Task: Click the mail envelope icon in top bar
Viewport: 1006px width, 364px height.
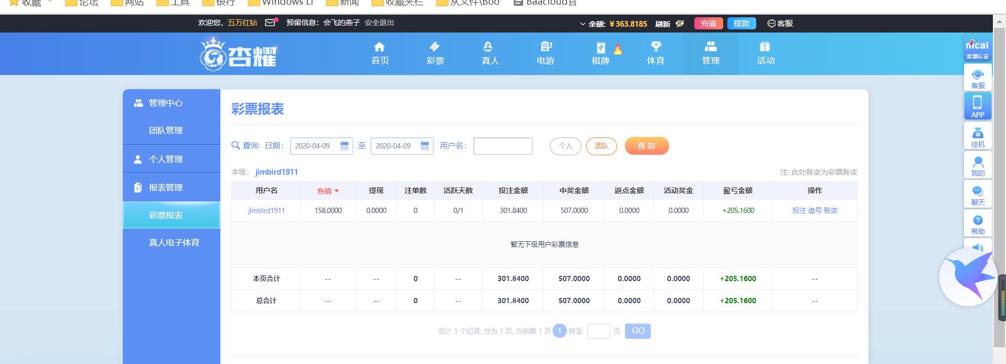Action: click(x=270, y=23)
